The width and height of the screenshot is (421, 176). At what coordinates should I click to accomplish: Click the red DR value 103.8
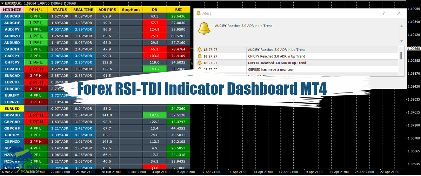pyautogui.click(x=155, y=56)
